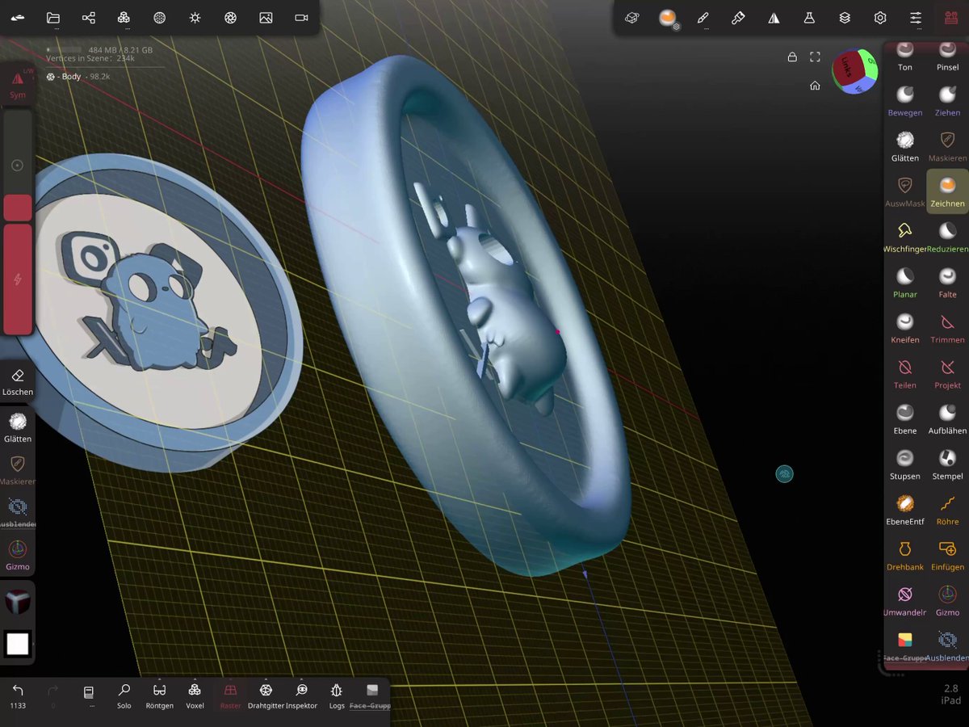Select the Ziehen drag tool
The height and width of the screenshot is (727, 969).
coord(947,101)
